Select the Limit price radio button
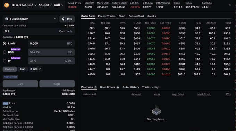Viewport: 236px width, 131px height. tap(5, 44)
